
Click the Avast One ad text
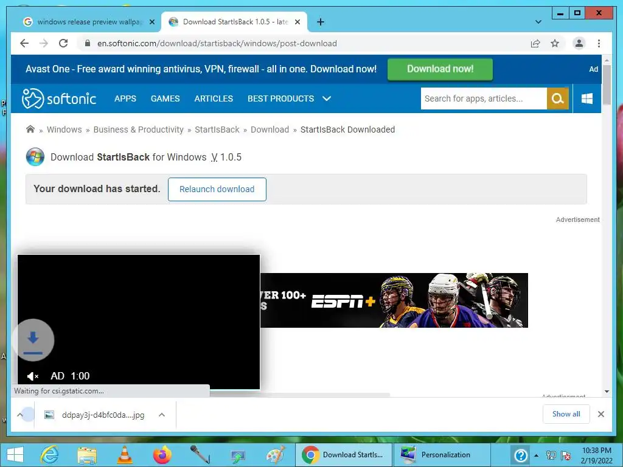coord(201,69)
